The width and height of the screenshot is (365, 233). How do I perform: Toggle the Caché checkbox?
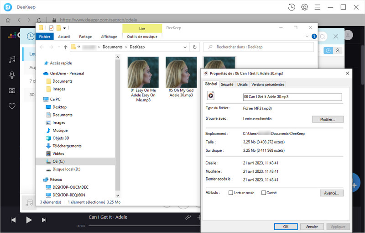click(x=264, y=193)
